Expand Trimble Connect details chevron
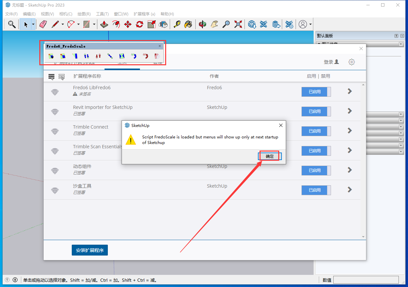Screen dimensions: 408x287 coord(350,131)
